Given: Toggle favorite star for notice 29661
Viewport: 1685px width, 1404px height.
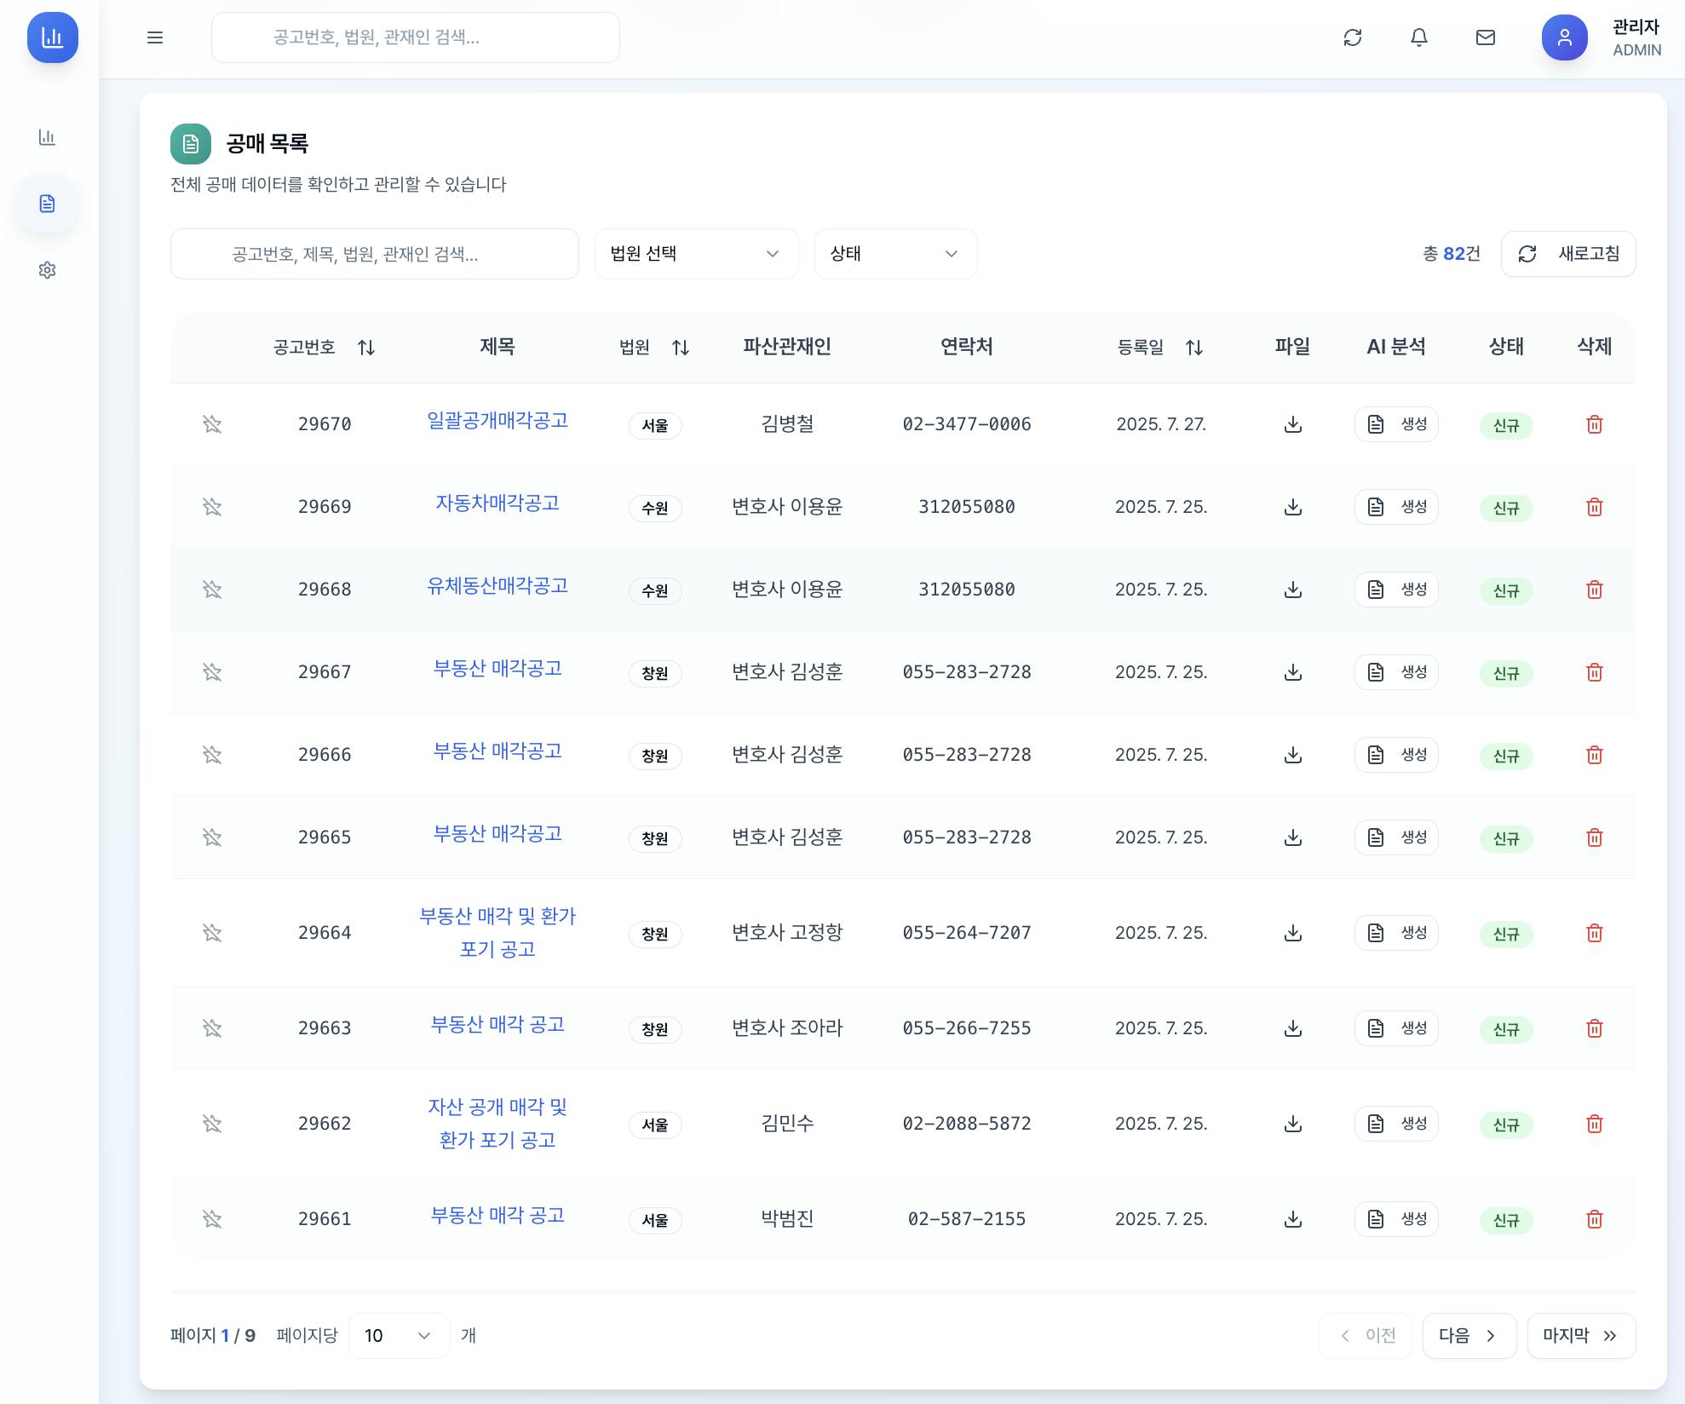Looking at the screenshot, I should click(x=212, y=1219).
